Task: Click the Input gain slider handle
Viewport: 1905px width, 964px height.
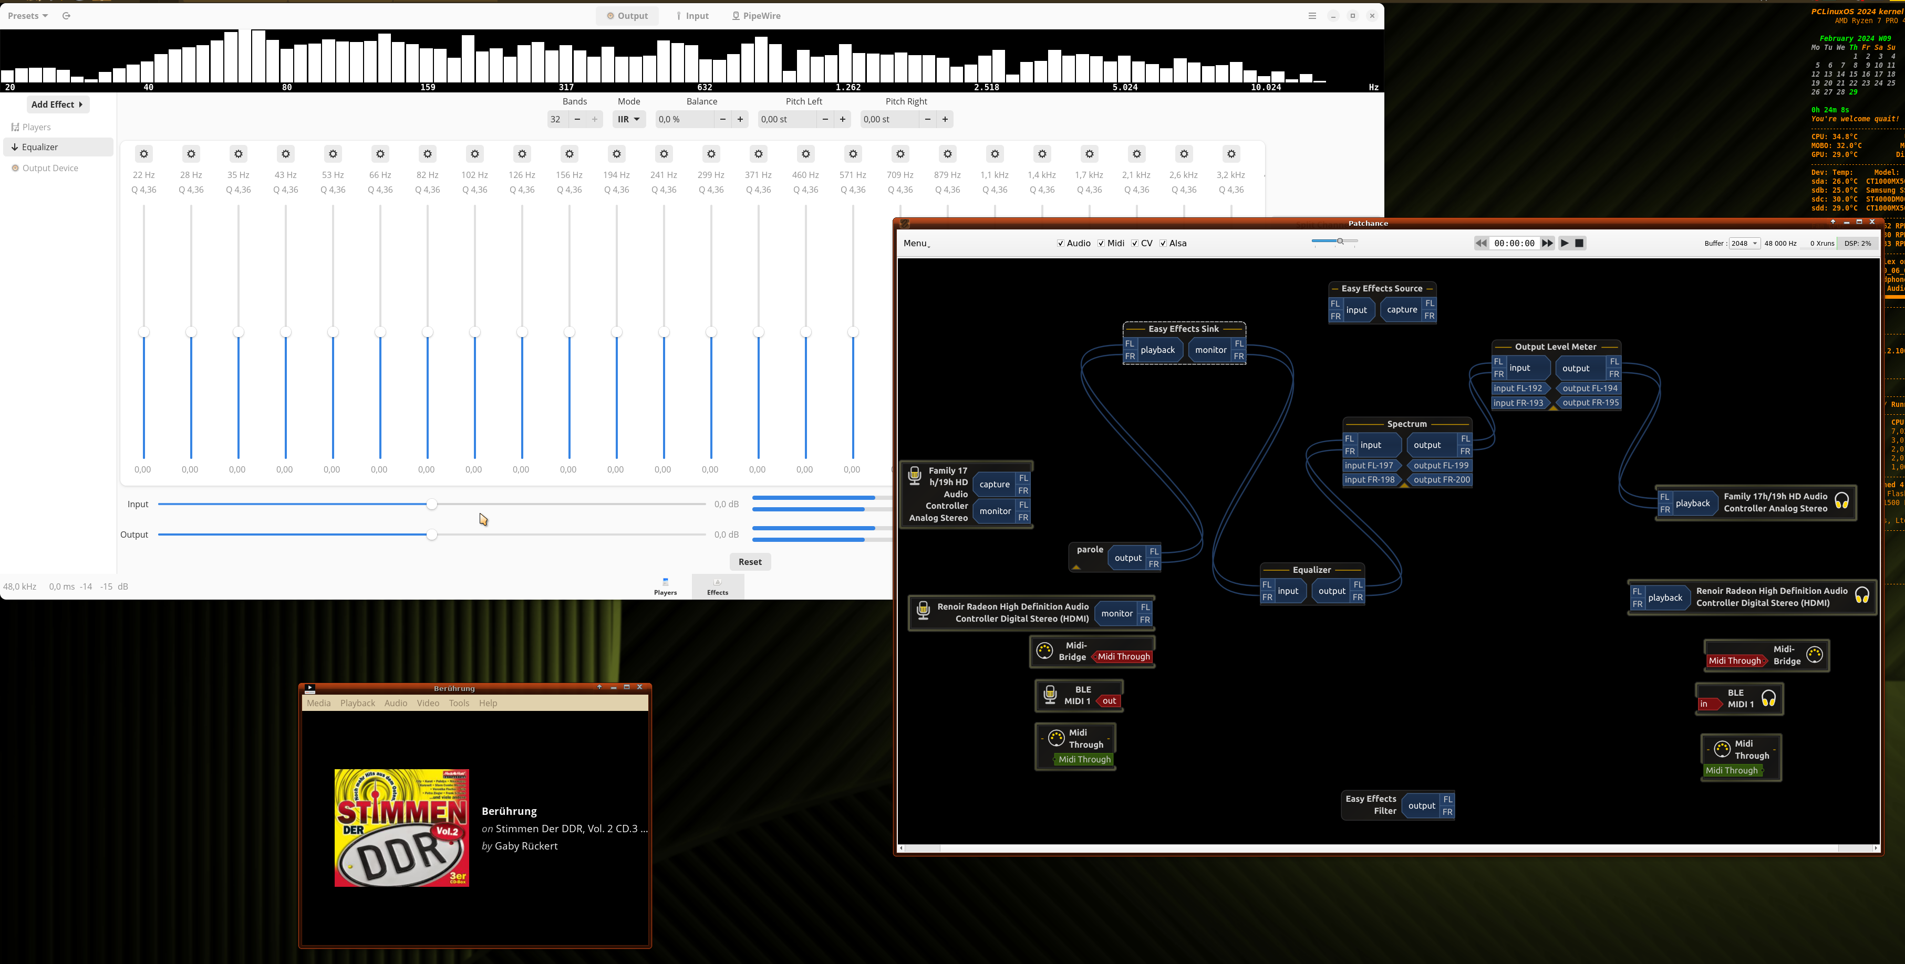Action: tap(432, 504)
